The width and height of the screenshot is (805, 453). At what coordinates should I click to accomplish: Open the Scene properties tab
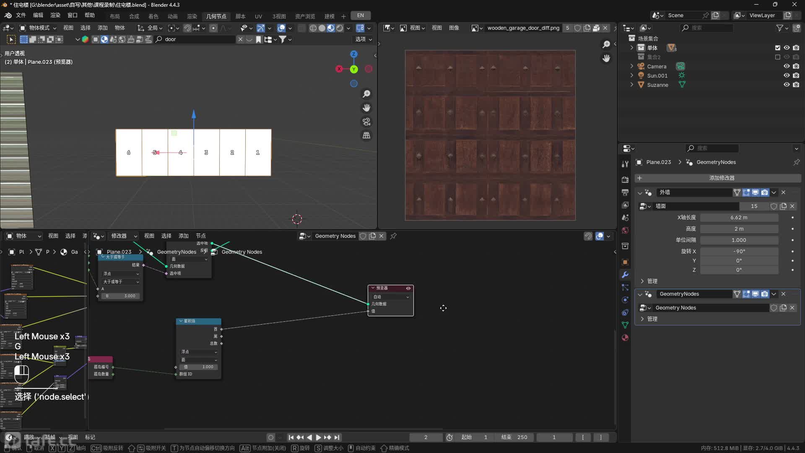625,218
